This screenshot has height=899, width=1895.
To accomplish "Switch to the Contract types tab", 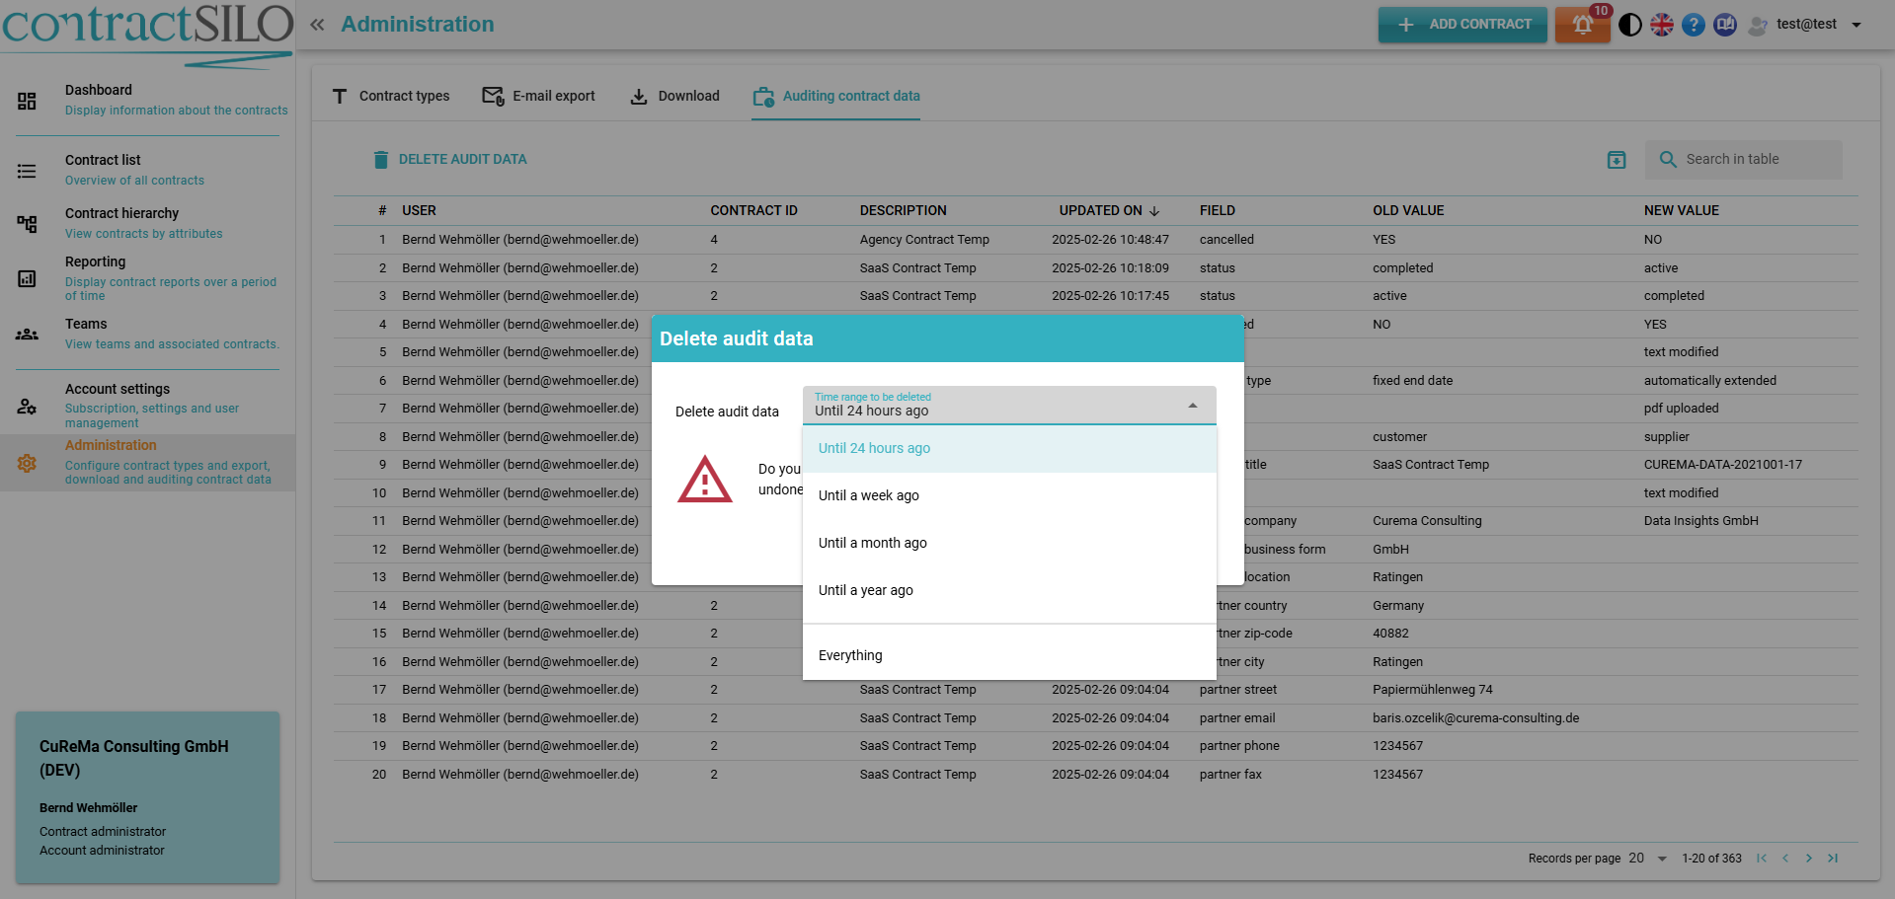I will (x=391, y=96).
